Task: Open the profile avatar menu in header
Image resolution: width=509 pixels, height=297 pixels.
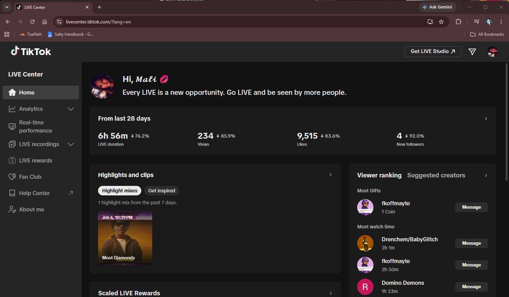Action: coord(492,52)
